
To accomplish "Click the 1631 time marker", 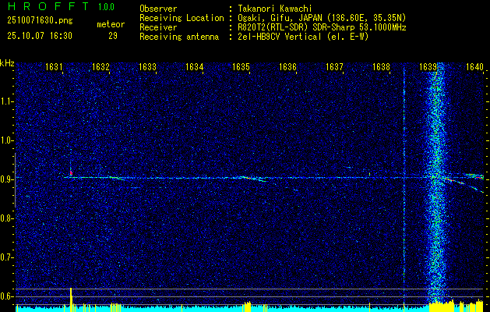I will coord(54,67).
